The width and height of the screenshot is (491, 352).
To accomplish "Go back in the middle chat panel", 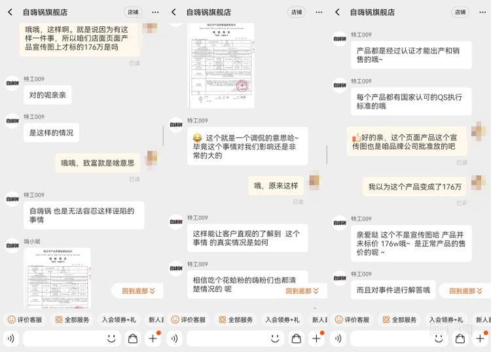I will tap(173, 12).
